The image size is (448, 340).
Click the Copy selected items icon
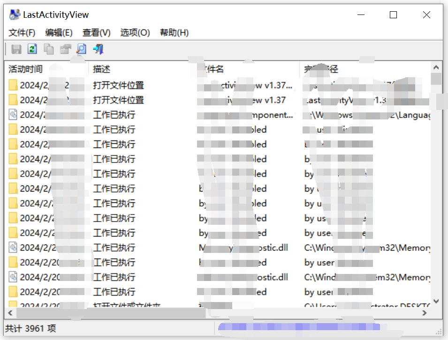[x=48, y=49]
